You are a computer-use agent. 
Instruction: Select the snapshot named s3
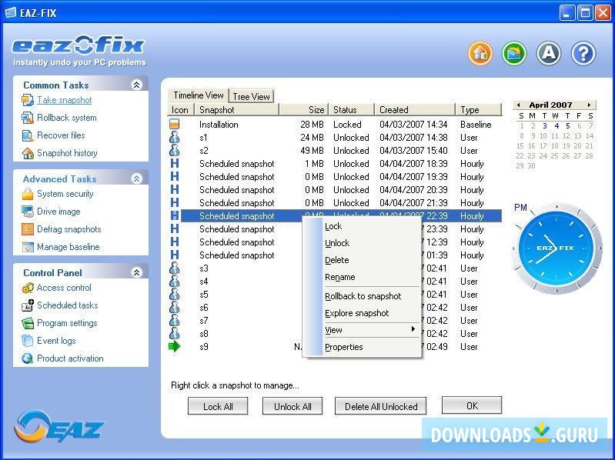pos(203,268)
